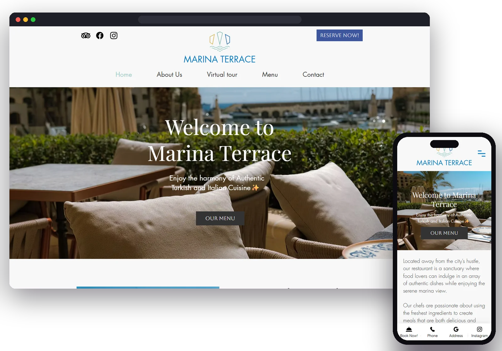Click the RESERVE NOW! button

[x=339, y=35]
